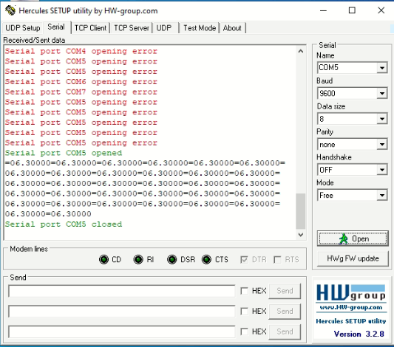Image resolution: width=394 pixels, height=347 pixels.
Task: Enable HEX for the first send field
Action: click(244, 291)
